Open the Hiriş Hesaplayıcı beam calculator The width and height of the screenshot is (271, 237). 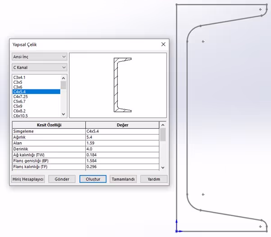coord(28,179)
